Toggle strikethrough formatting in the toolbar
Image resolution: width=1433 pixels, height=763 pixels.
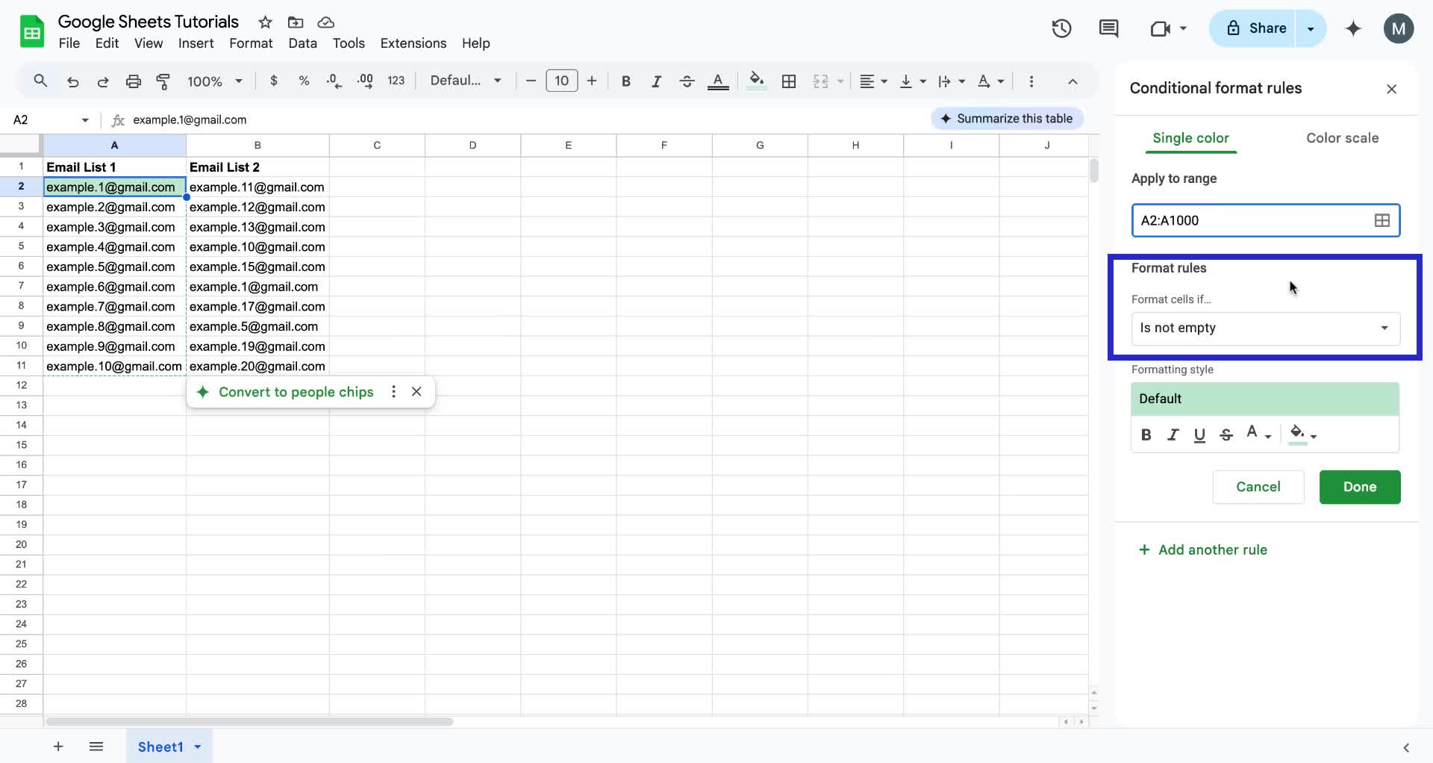[687, 81]
